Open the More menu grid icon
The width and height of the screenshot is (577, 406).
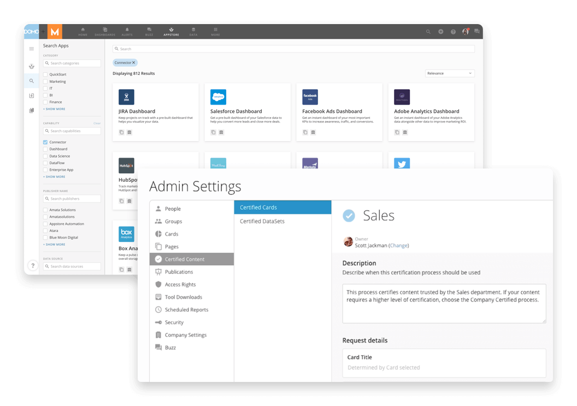coord(215,31)
